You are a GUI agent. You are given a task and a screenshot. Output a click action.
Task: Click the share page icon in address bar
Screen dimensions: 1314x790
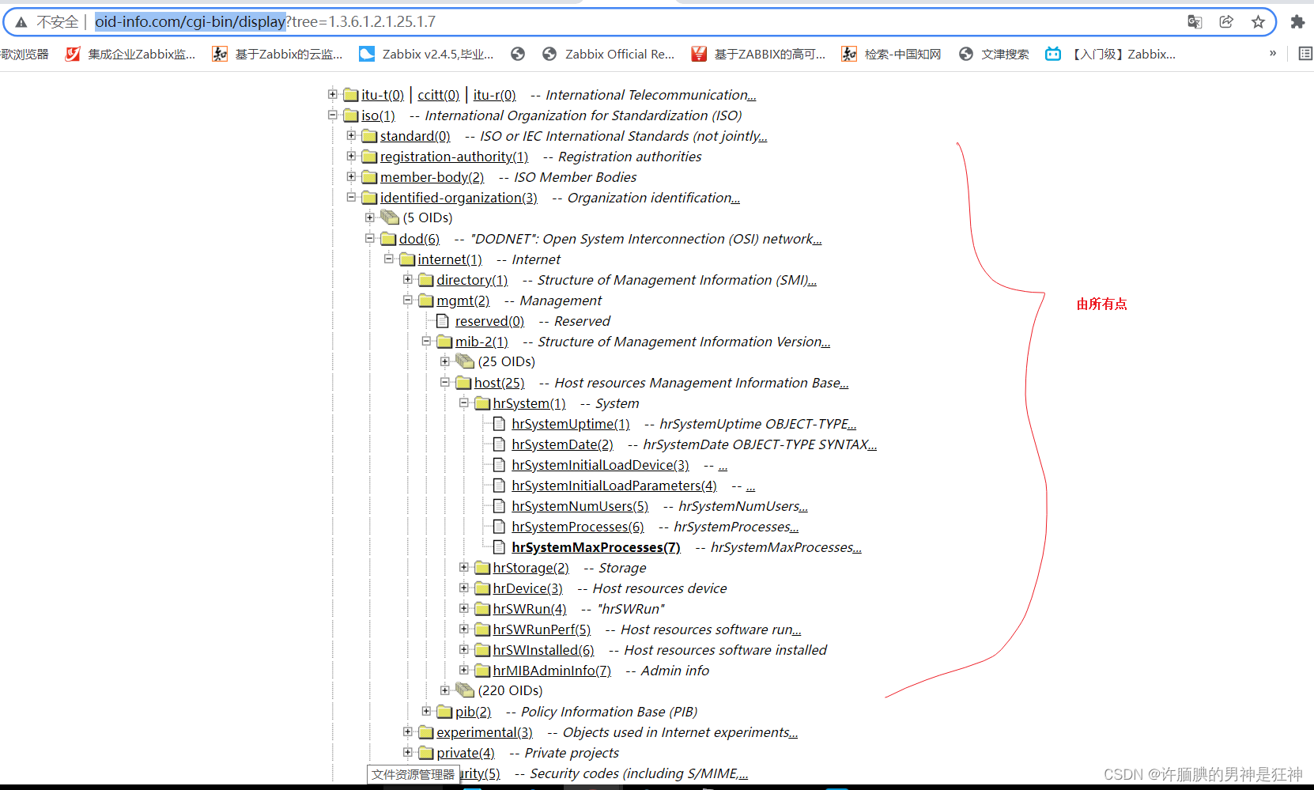pyautogui.click(x=1226, y=22)
